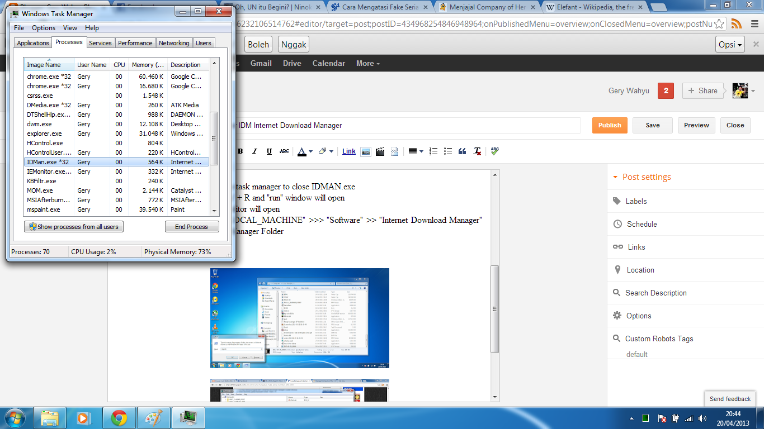Screen dimensions: 764x429
Task: Open the Wikipedia Elefant browser tab
Action: [x=593, y=7]
